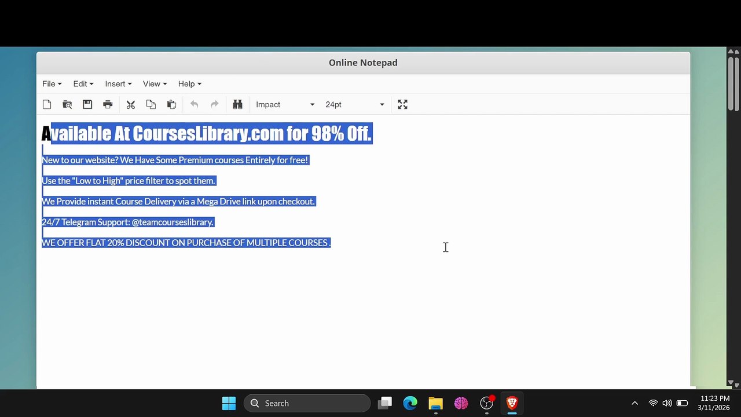Click the line "New to our website? We Have Some Premium courses"
Viewport: 741px width, 417px height.
coord(175,160)
